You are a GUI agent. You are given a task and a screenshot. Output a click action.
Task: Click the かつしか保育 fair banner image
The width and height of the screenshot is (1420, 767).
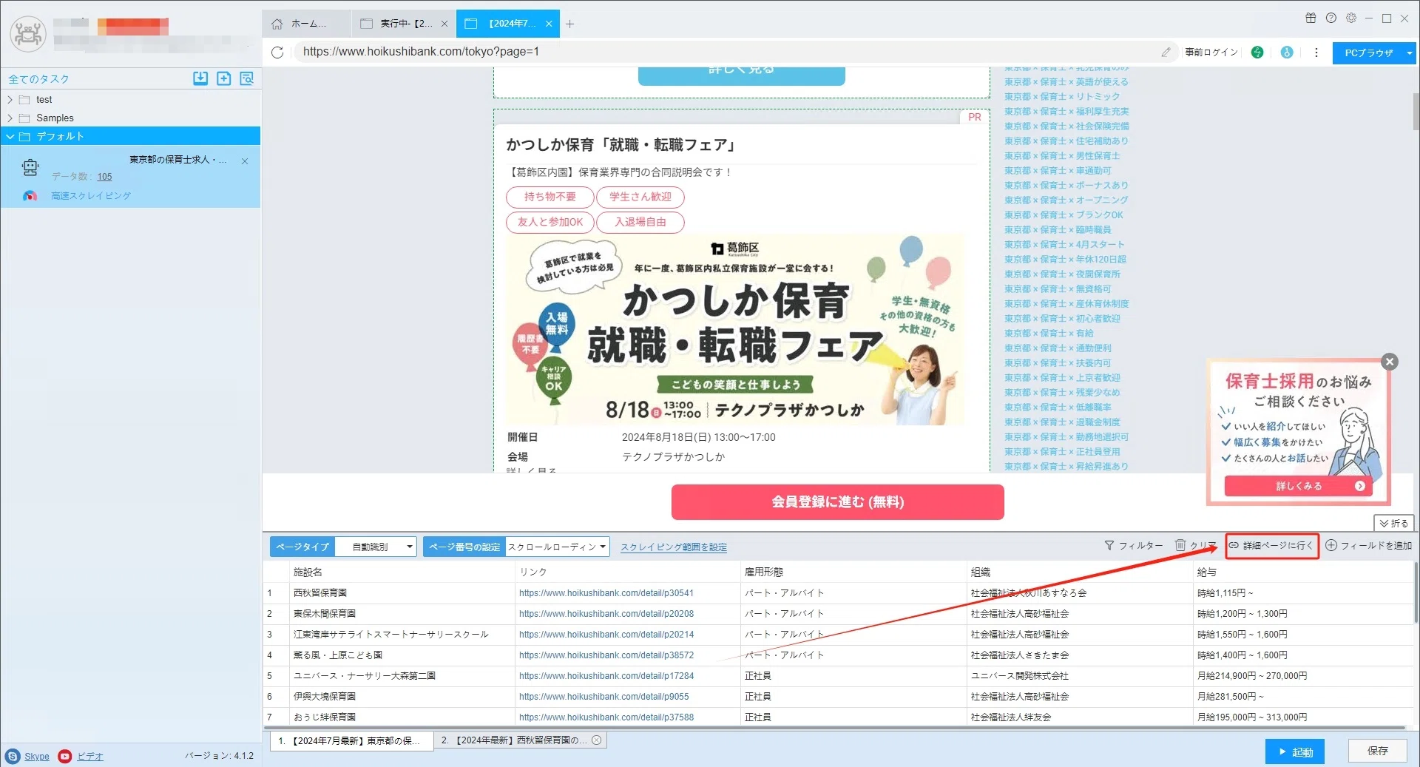click(734, 329)
